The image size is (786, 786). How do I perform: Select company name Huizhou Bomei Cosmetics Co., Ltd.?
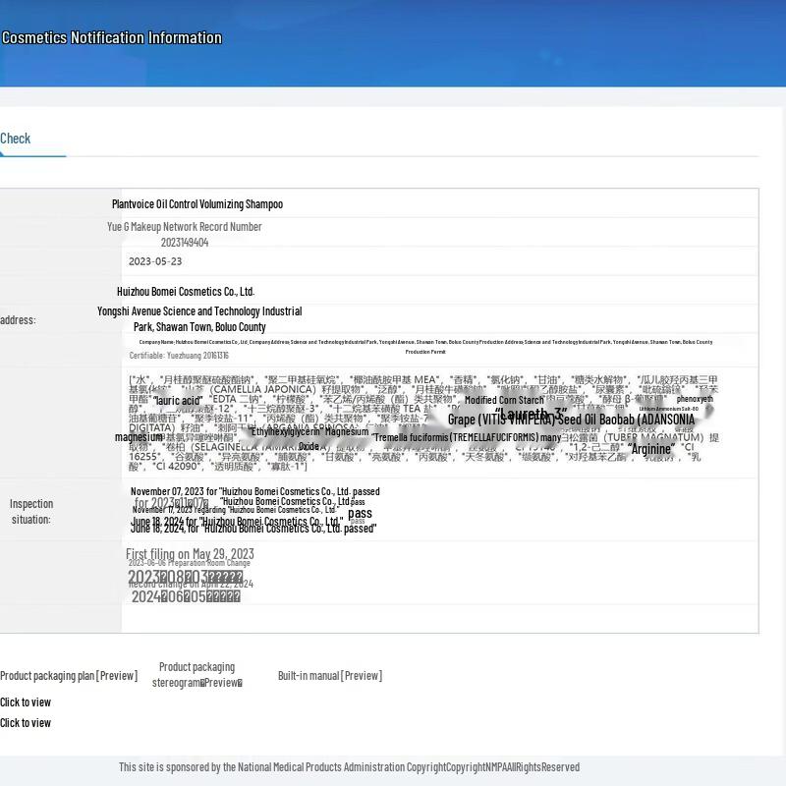point(186,291)
